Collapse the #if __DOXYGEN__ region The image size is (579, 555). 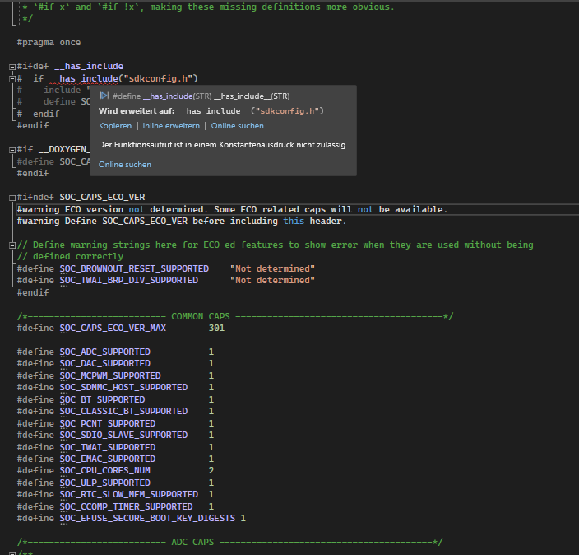tap(11, 150)
